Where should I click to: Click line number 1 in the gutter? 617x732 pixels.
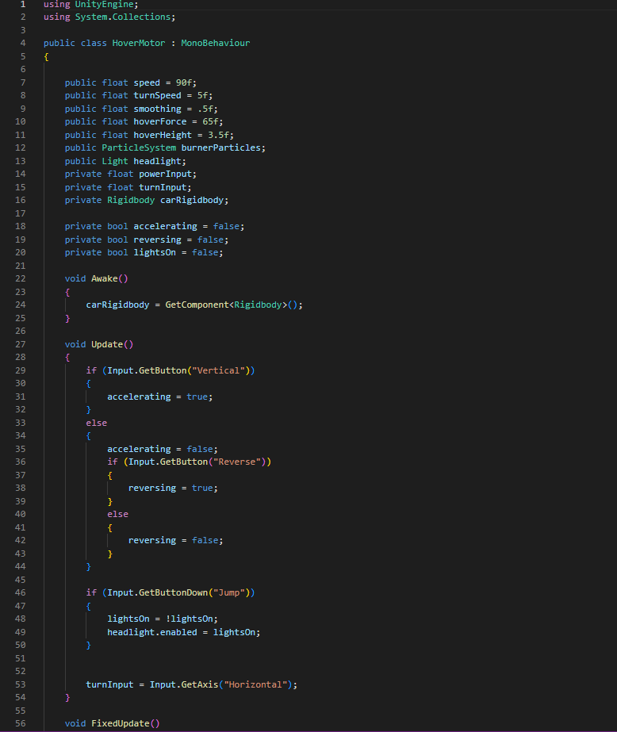[x=22, y=4]
